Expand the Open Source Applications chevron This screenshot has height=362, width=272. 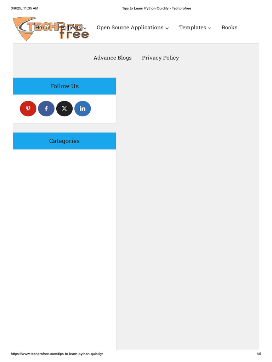click(167, 28)
